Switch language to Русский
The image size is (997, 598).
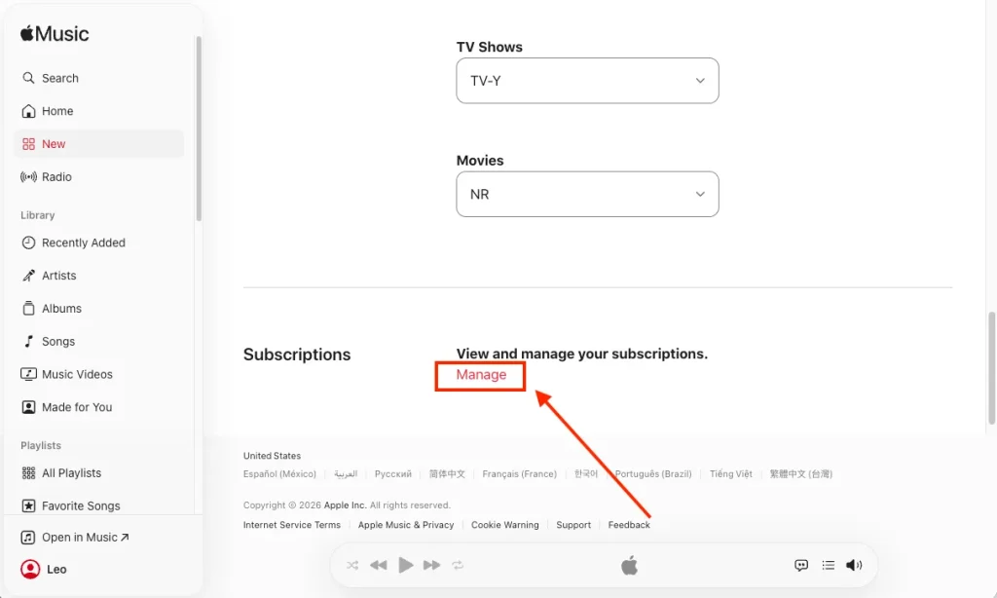(393, 474)
